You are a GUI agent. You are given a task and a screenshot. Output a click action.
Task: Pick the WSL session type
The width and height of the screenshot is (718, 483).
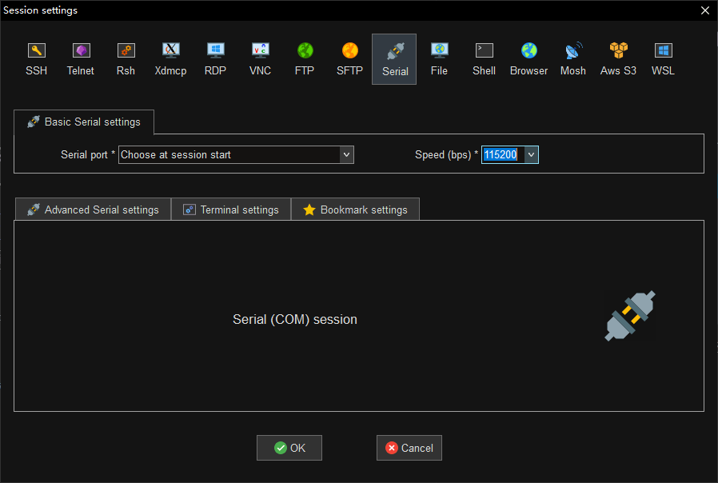point(663,59)
